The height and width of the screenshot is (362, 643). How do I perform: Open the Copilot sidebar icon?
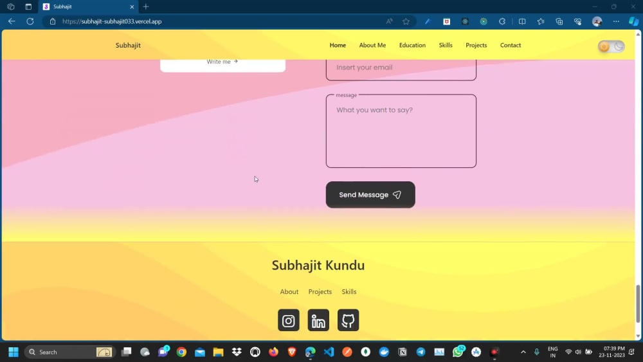coord(633,21)
